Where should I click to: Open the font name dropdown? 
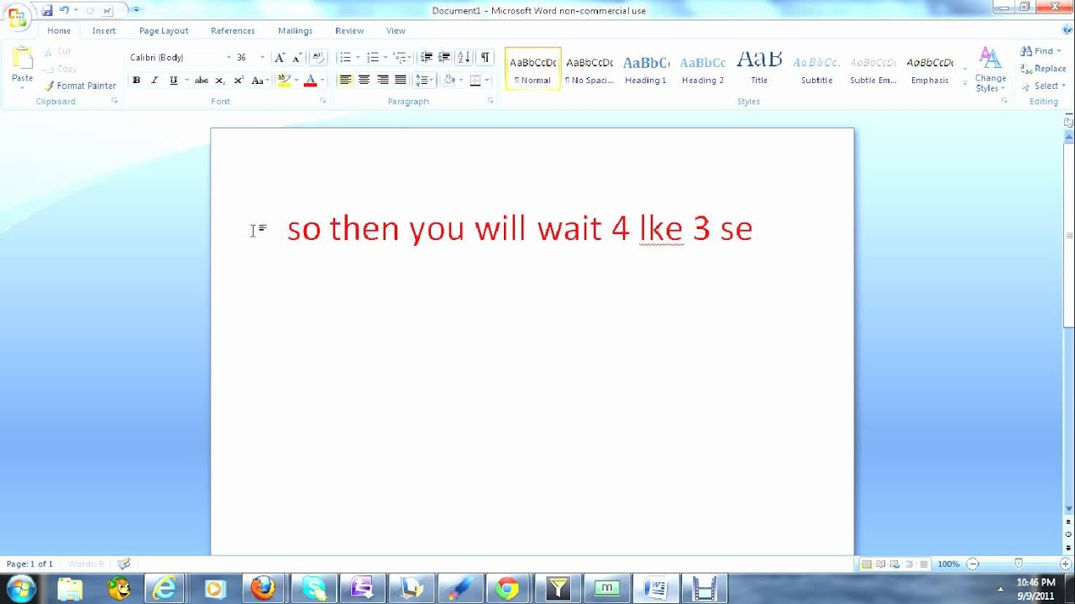[x=228, y=57]
